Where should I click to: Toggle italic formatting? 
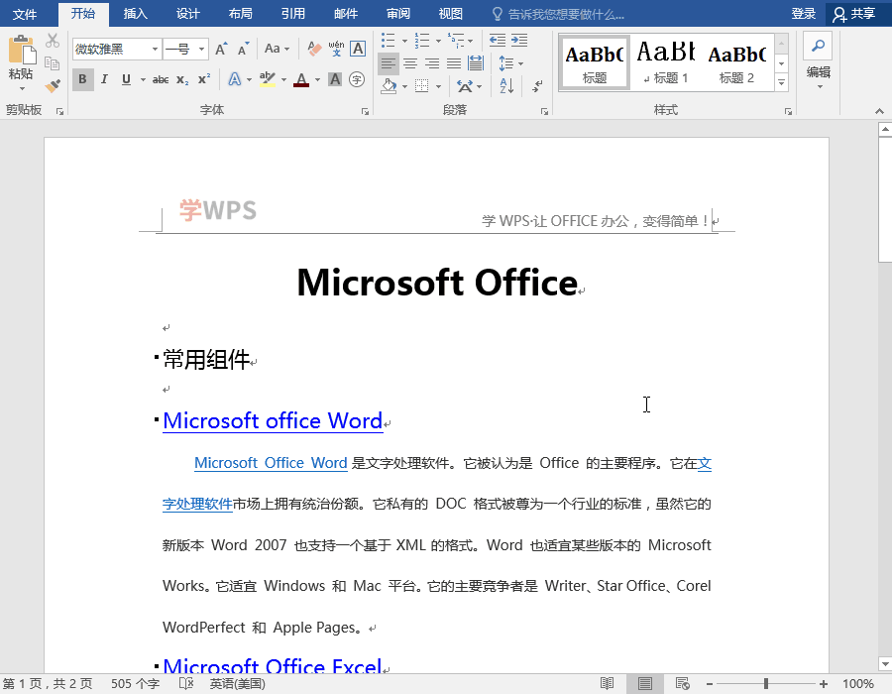pos(105,78)
